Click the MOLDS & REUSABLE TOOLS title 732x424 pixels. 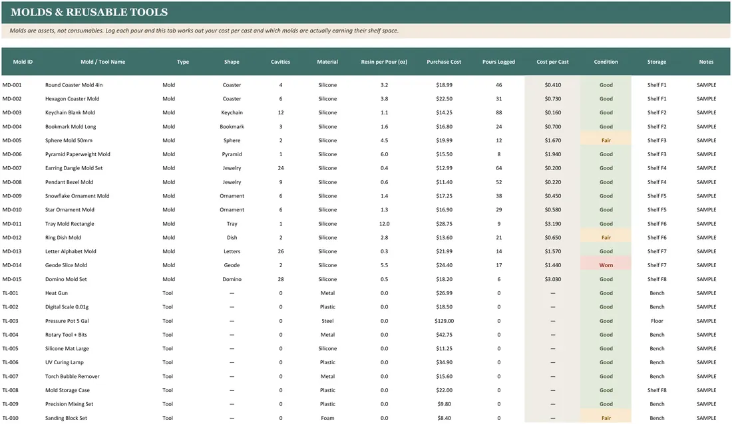pos(89,12)
